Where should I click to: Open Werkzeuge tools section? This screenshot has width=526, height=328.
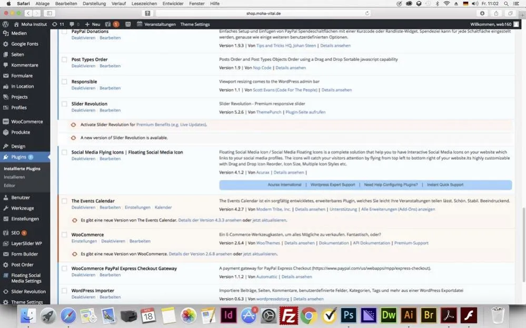click(23, 208)
